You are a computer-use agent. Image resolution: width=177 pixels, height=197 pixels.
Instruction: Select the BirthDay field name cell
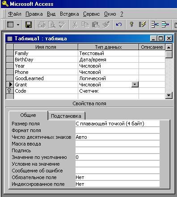[x=46, y=60]
